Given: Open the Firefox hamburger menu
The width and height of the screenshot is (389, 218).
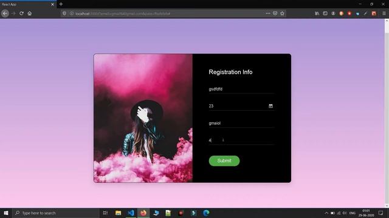Looking at the screenshot, I should pyautogui.click(x=384, y=13).
